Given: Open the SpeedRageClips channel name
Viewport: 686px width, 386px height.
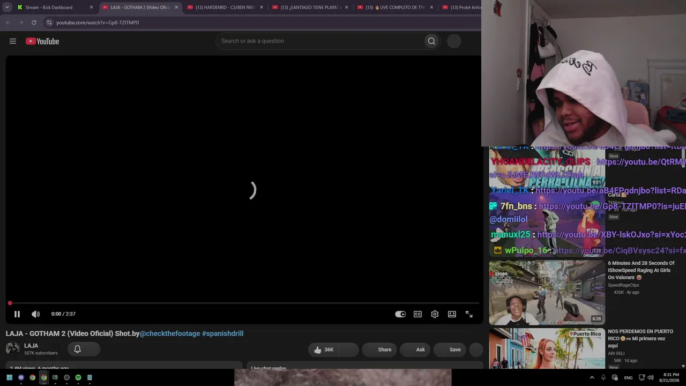Looking at the screenshot, I should (x=623, y=285).
